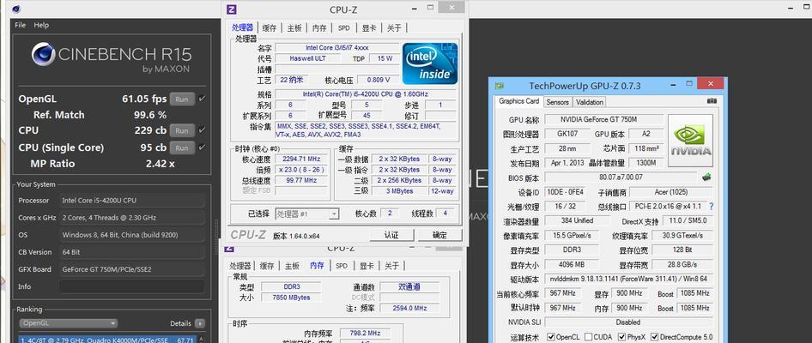Click shaders value 384 Unified
The image size is (812, 343).
(577, 220)
